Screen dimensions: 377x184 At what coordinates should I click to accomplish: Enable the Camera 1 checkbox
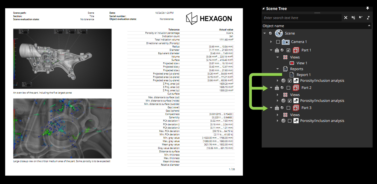[278, 42]
